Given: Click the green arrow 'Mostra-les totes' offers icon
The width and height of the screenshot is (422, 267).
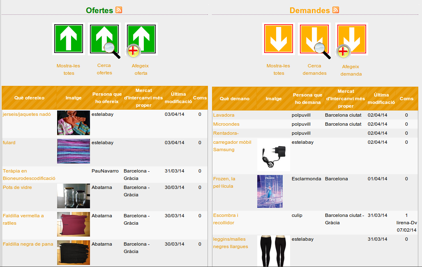Looking at the screenshot, I should (x=69, y=39).
